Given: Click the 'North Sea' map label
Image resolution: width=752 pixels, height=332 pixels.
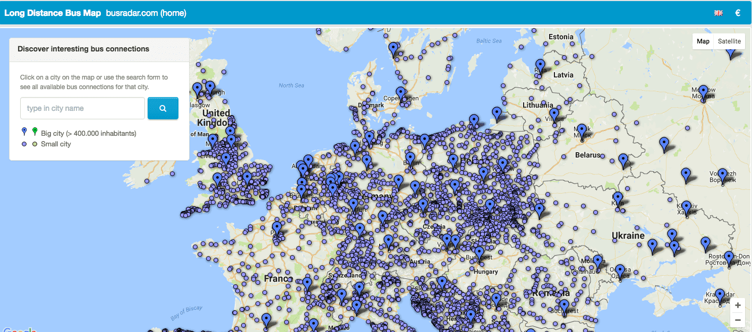Looking at the screenshot, I should [x=292, y=85].
